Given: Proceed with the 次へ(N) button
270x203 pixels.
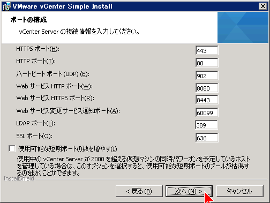Looking at the screenshot, I should [189, 191].
